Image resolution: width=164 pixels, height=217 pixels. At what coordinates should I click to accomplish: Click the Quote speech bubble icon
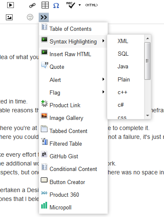tap(45, 65)
